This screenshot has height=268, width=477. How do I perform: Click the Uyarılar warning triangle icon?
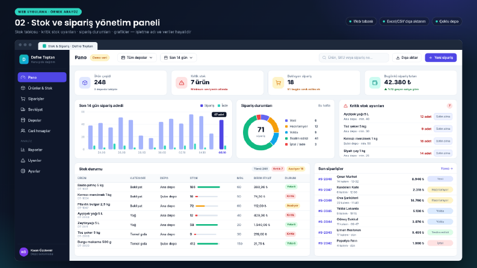coord(23,160)
